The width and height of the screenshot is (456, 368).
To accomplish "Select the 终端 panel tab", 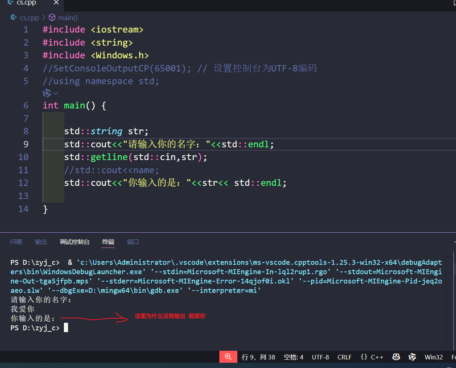I will click(108, 242).
